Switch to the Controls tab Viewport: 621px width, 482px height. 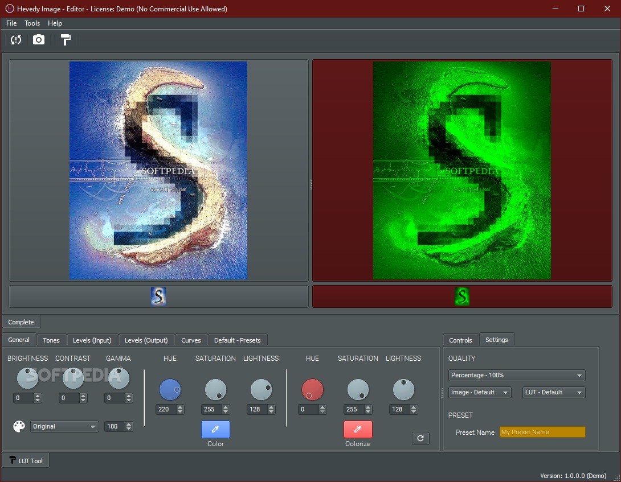tap(460, 340)
